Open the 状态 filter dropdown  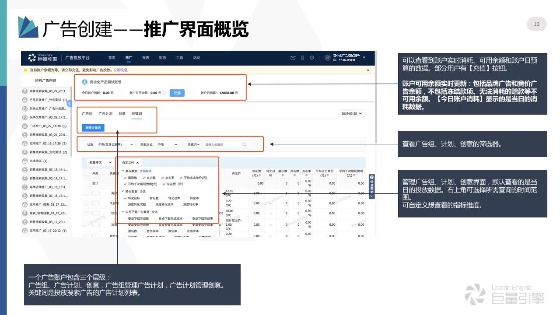(x=116, y=144)
